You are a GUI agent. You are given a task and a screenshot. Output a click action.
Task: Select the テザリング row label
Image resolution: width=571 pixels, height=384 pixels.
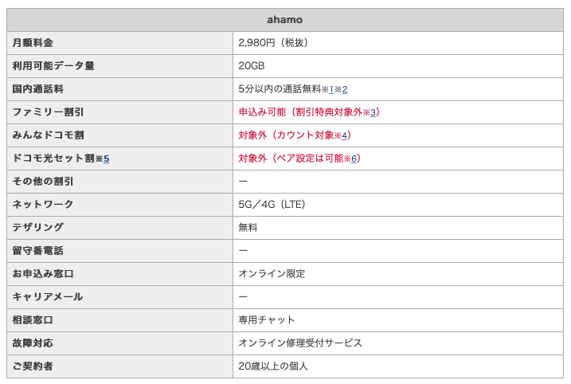pos(119,228)
